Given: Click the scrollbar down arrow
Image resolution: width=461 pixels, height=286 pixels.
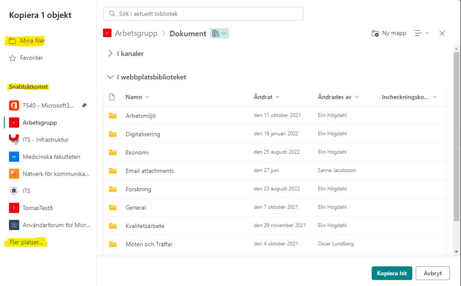Looking at the screenshot, I should click(456, 252).
